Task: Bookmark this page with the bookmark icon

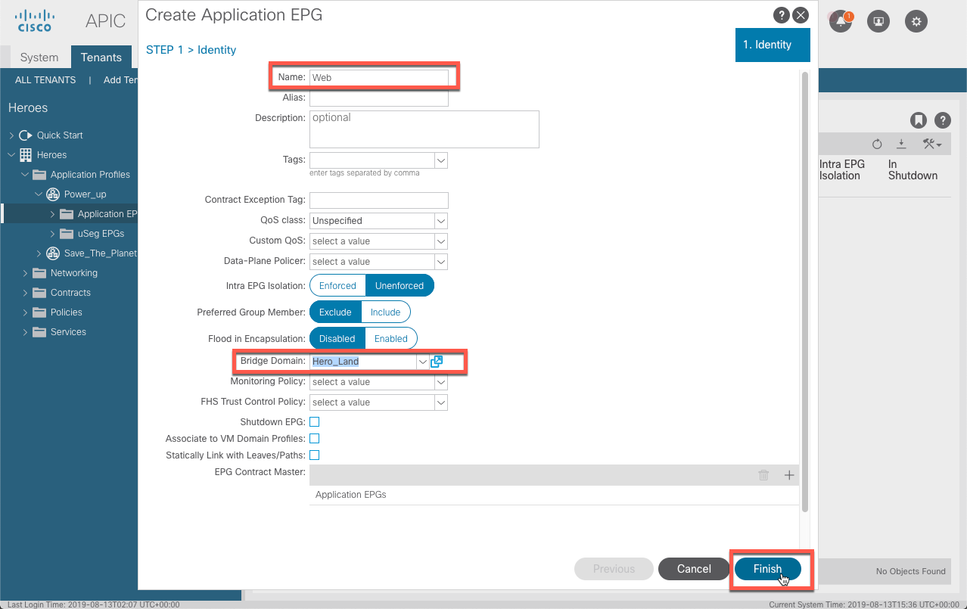Action: pos(919,120)
